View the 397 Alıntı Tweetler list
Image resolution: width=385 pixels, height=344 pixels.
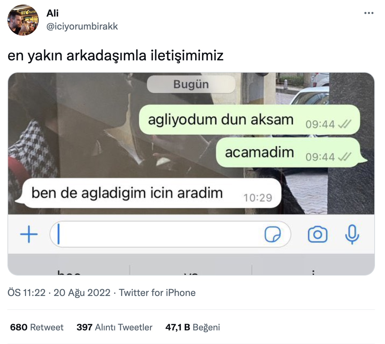114,327
